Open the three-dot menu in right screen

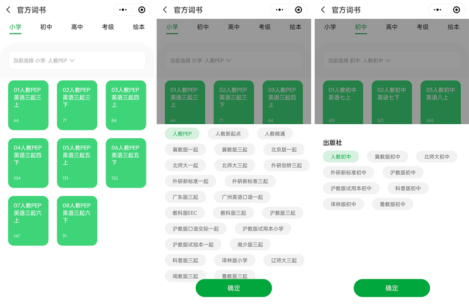(x=437, y=10)
